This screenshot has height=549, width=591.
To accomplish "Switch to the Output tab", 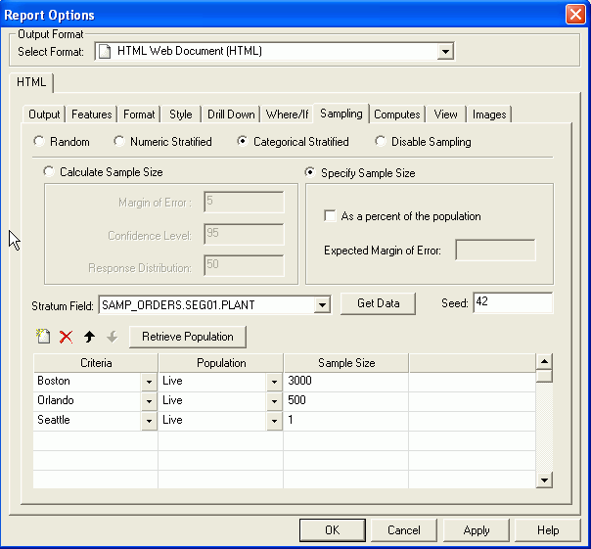I will [x=44, y=114].
